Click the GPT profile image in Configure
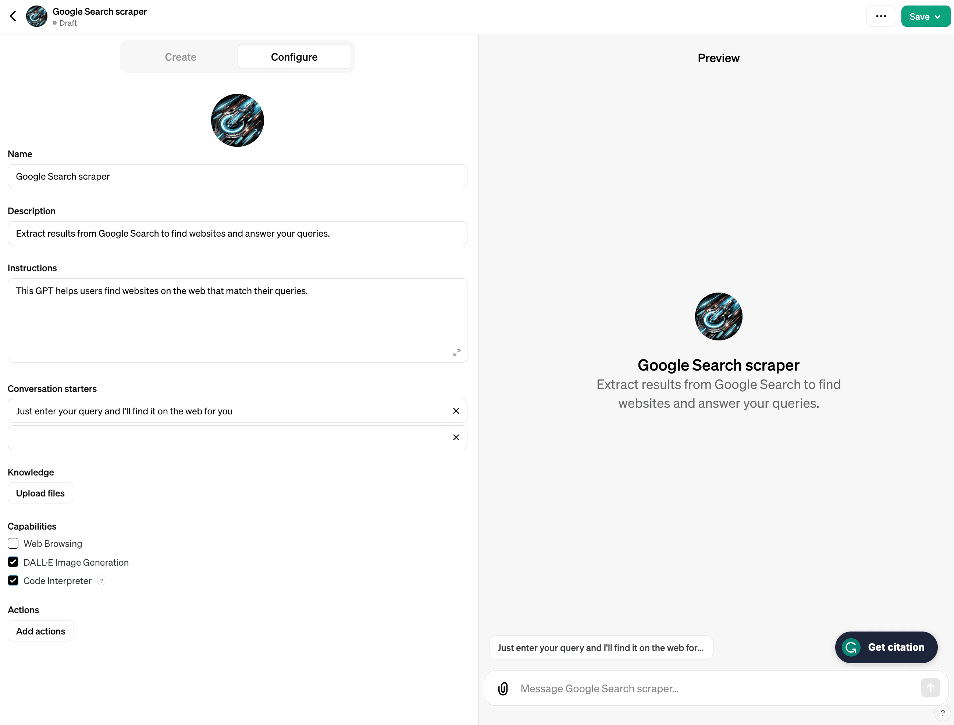Viewport: 954px width, 725px height. [x=237, y=120]
